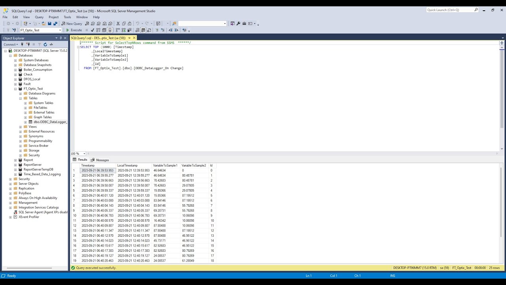Focus the Quick Launch search box
This screenshot has height=285, width=506.
tap(452, 10)
